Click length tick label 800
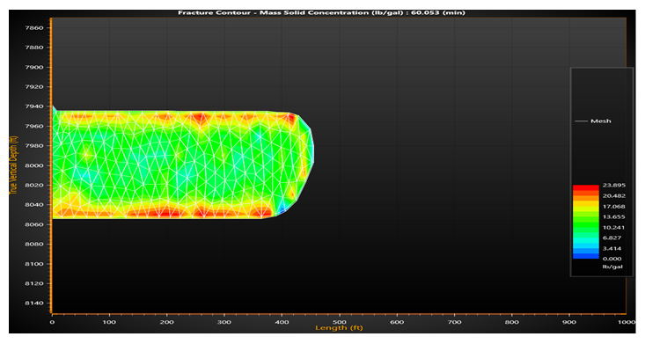The width and height of the screenshot is (645, 344). (512, 322)
